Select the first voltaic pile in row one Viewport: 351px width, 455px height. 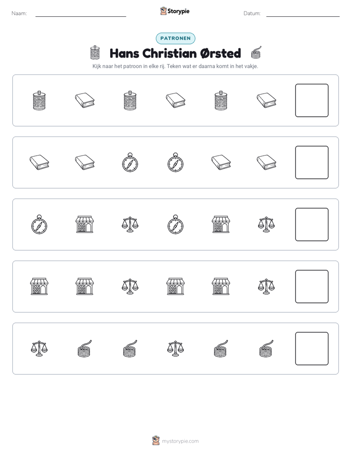pos(39,100)
